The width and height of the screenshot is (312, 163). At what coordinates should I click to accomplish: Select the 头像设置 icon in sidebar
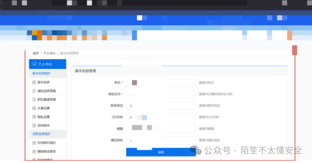(x=34, y=108)
